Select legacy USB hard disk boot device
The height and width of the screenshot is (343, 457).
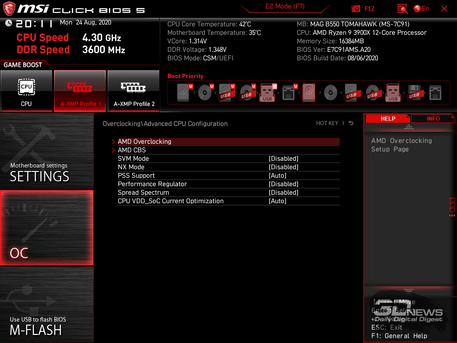352,93
